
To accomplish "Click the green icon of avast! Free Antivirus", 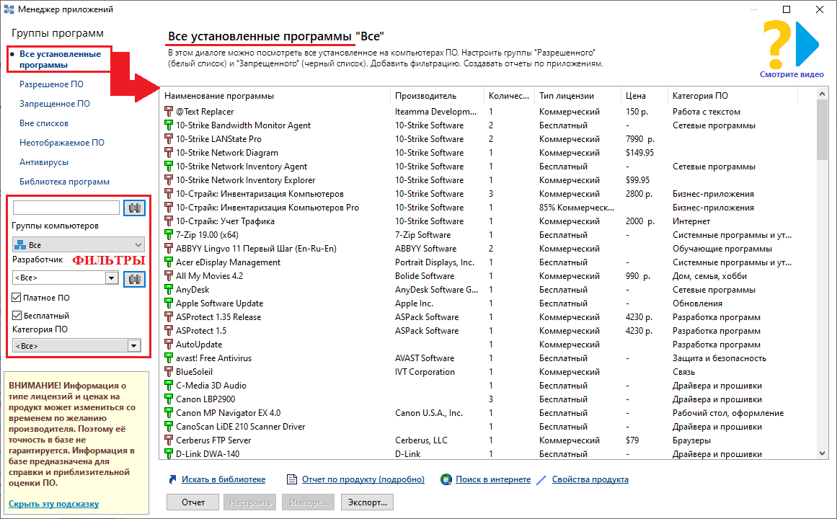I will (169, 358).
